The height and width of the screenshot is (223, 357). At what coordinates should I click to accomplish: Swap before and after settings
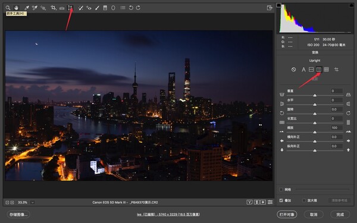(x=256, y=202)
